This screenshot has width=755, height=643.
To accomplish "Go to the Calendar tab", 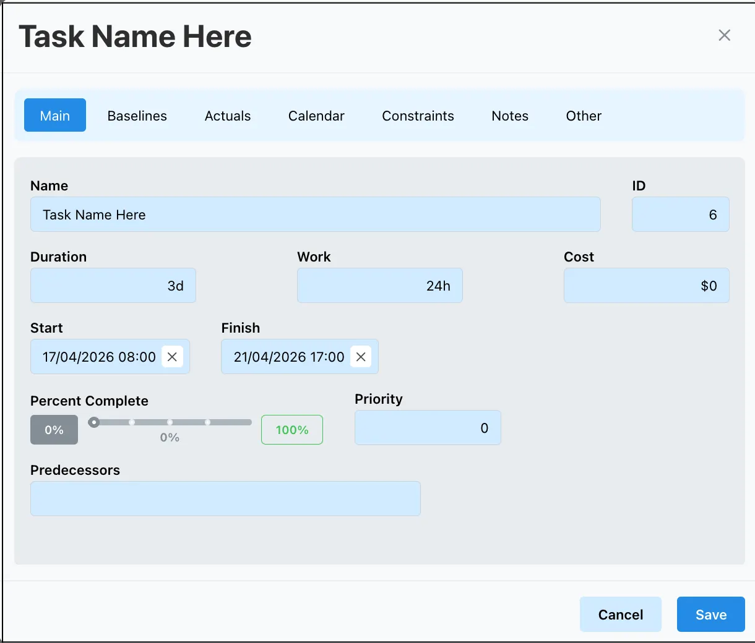I will [x=316, y=116].
